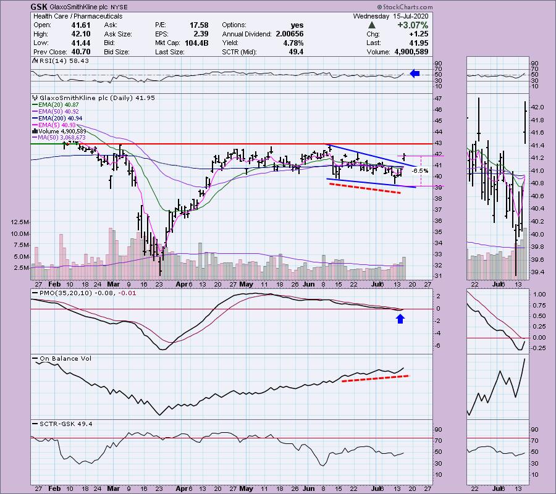Click the Chg value +1.25

tap(418, 34)
